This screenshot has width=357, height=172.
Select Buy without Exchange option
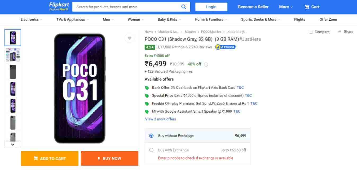coord(151,136)
